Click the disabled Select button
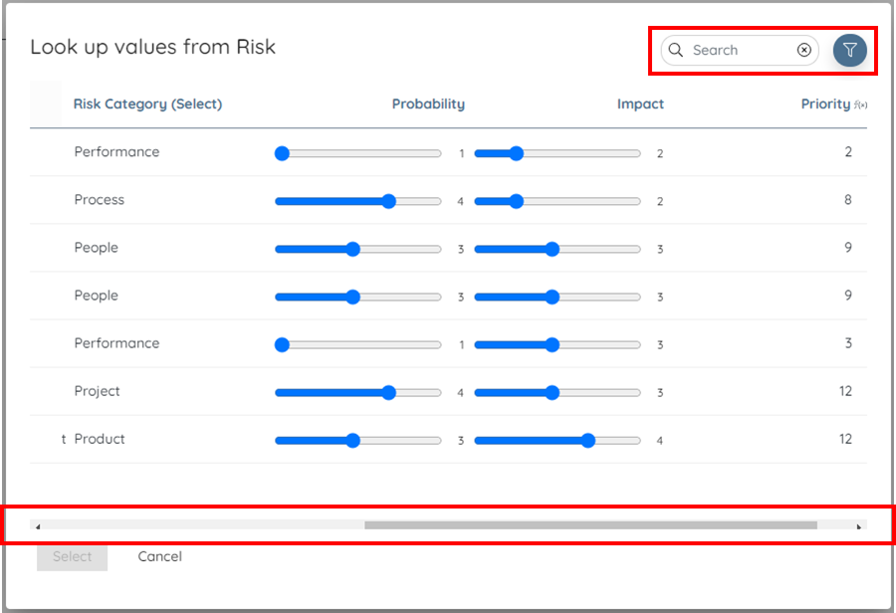 pos(72,556)
